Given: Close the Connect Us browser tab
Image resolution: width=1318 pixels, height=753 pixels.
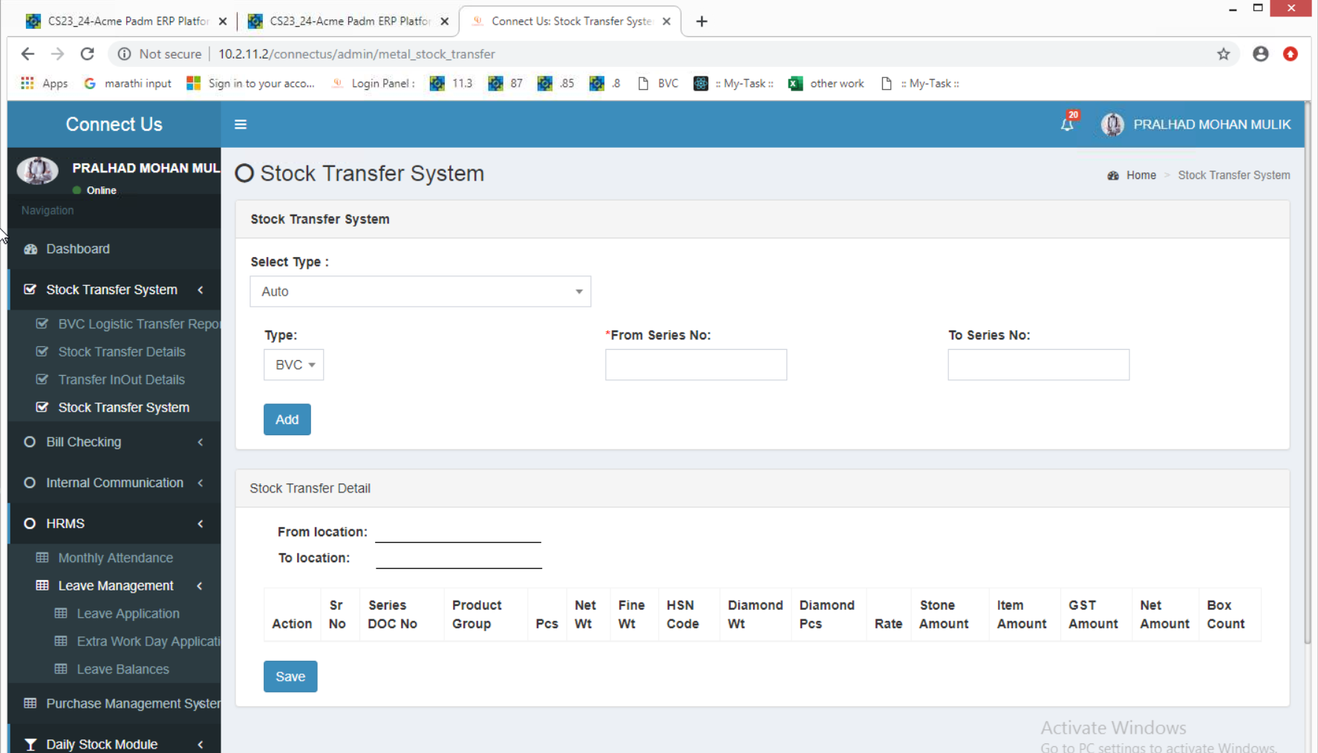Looking at the screenshot, I should click(666, 21).
